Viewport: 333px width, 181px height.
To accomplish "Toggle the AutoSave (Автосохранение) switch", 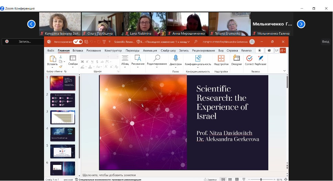I will pos(78,42).
